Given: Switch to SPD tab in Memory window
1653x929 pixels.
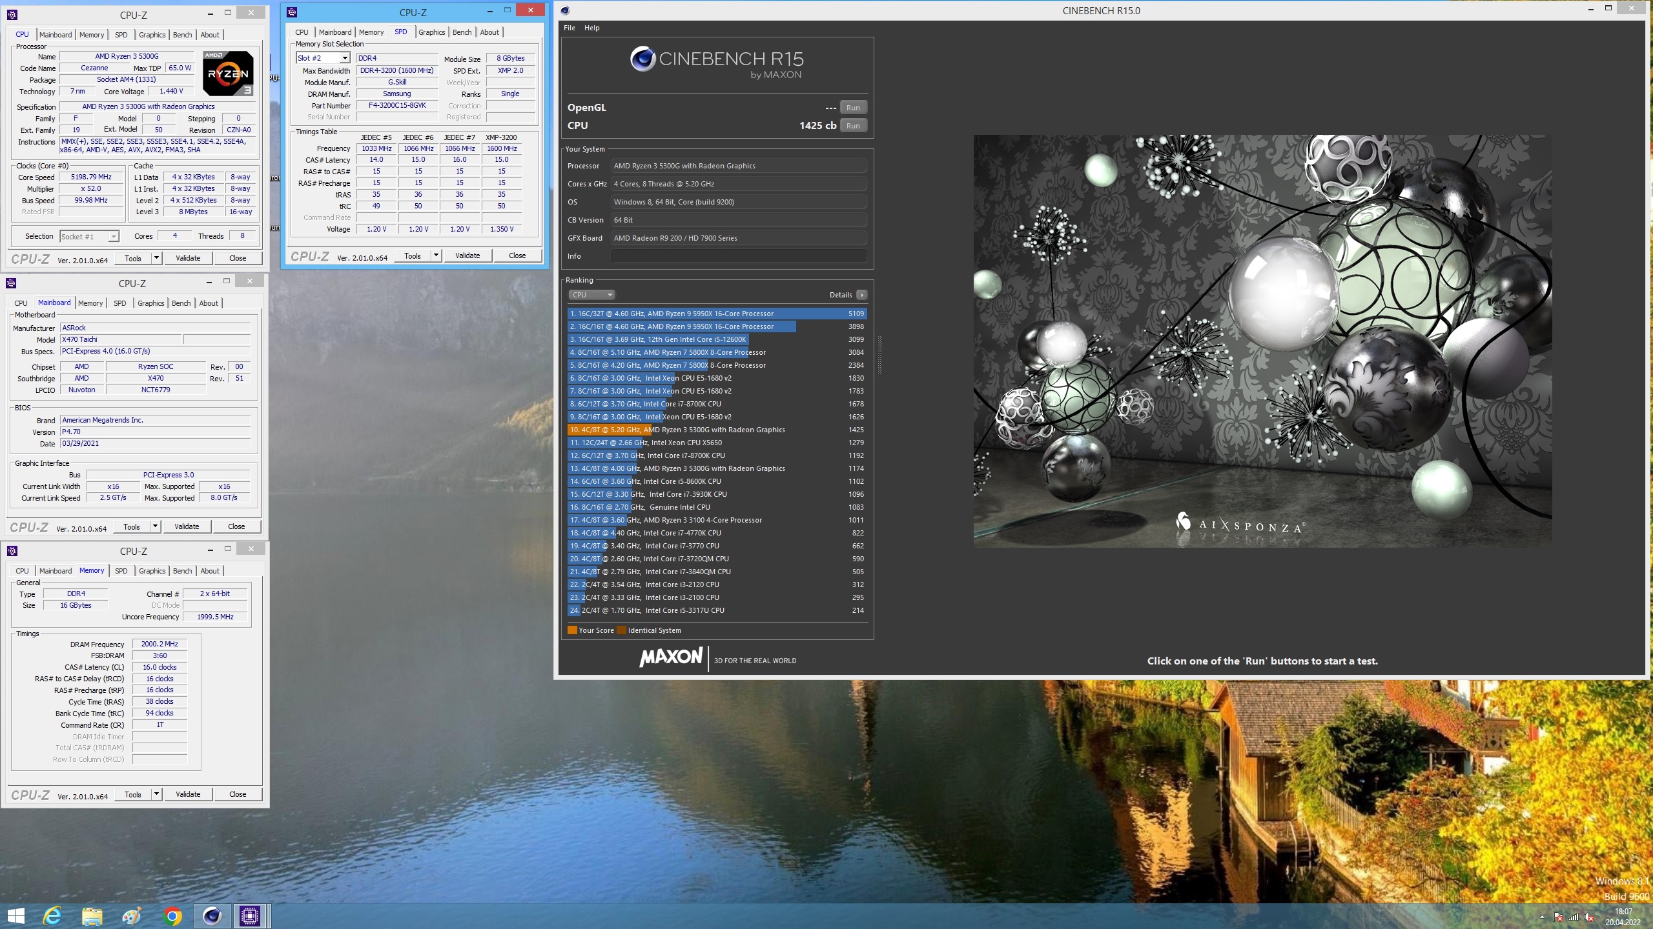Looking at the screenshot, I should point(121,571).
